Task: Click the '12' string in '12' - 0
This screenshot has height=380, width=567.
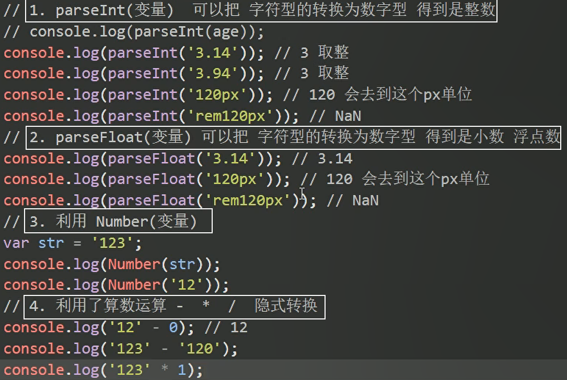Action: pyautogui.click(x=125, y=328)
